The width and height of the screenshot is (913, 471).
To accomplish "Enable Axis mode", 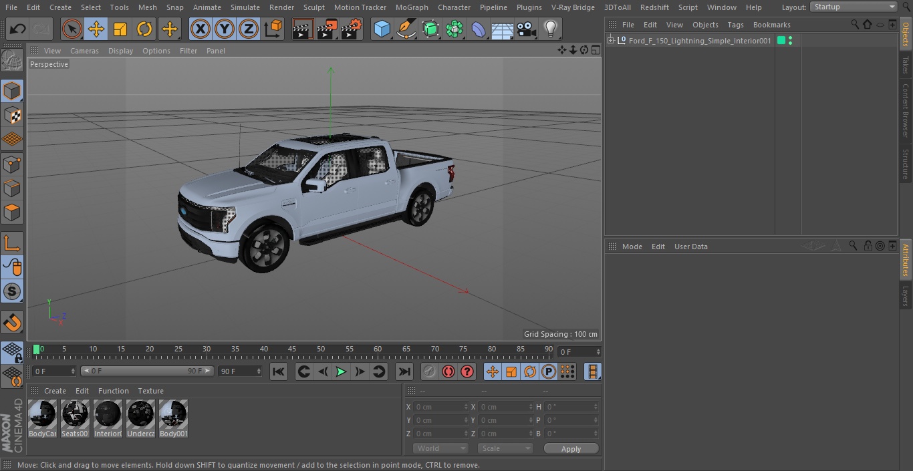I will (x=12, y=243).
